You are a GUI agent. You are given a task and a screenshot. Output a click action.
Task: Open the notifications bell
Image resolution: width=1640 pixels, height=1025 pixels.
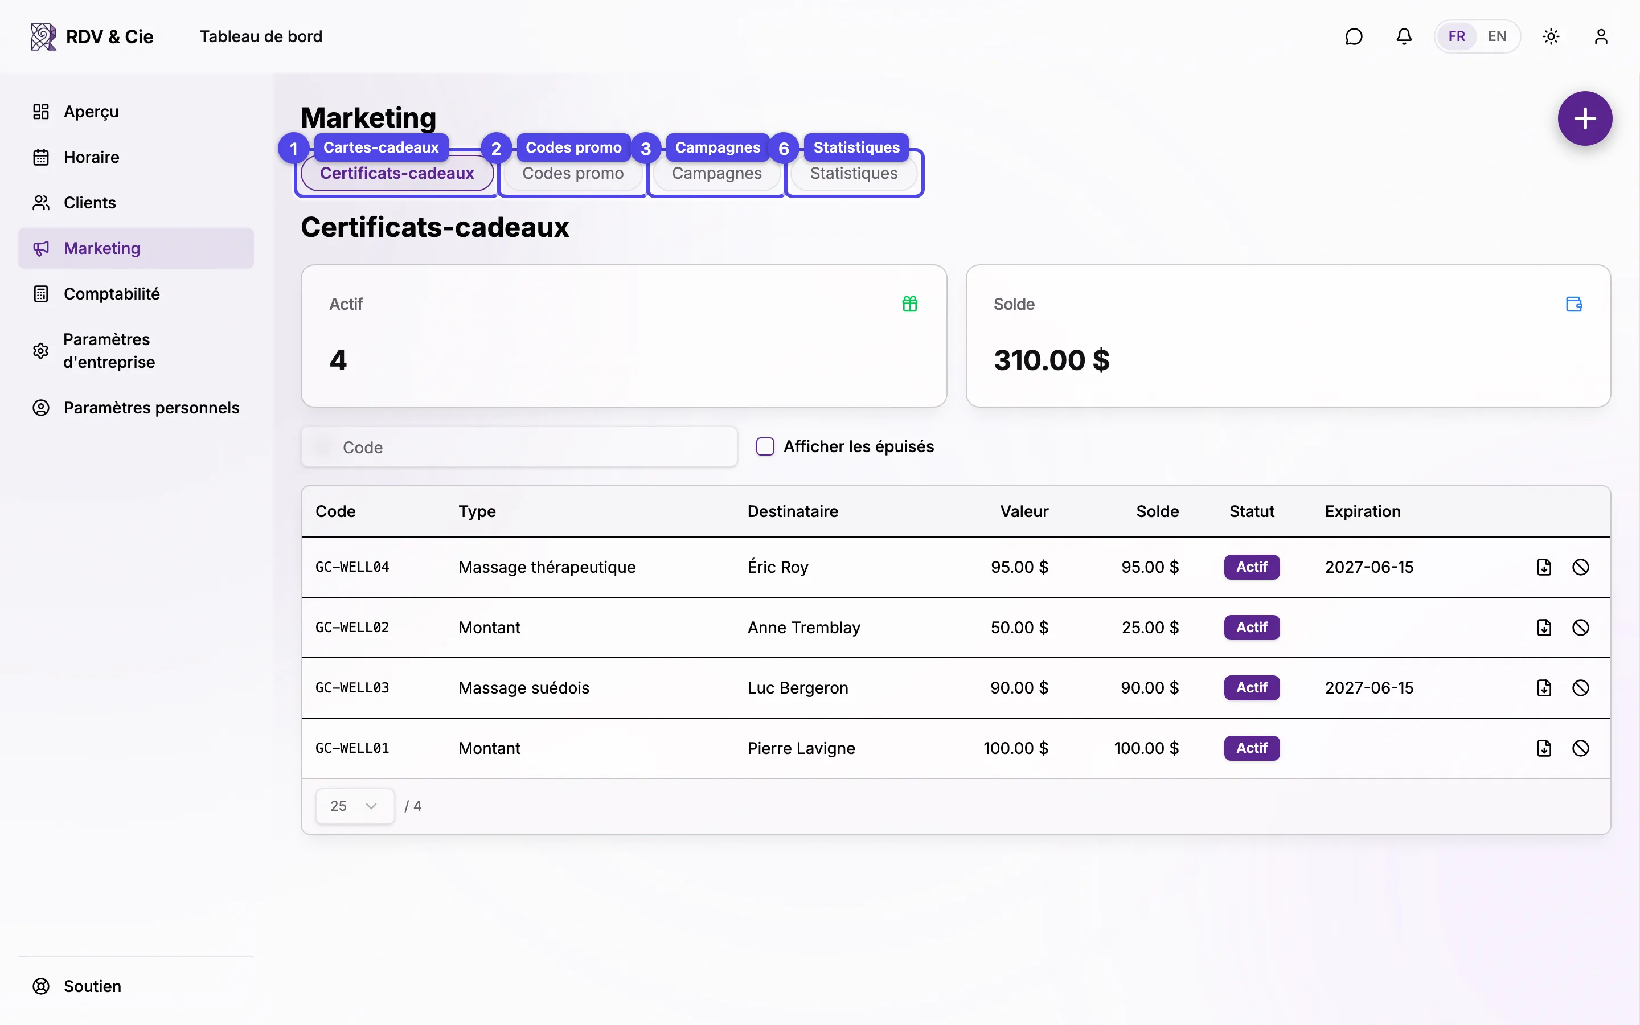1404,36
